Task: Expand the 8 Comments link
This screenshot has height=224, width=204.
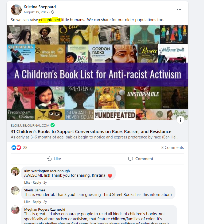Action: pyautogui.click(x=172, y=148)
